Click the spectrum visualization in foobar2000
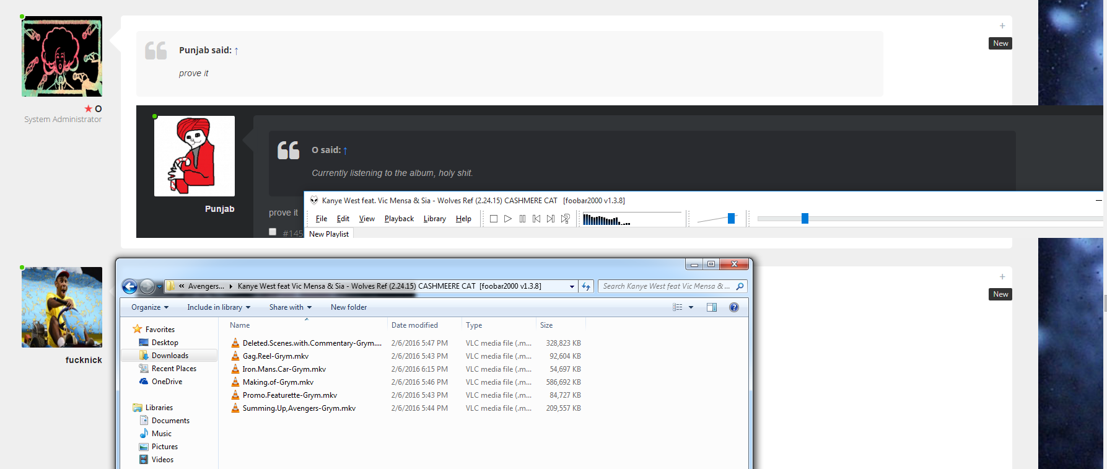This screenshot has height=469, width=1107. tap(631, 219)
